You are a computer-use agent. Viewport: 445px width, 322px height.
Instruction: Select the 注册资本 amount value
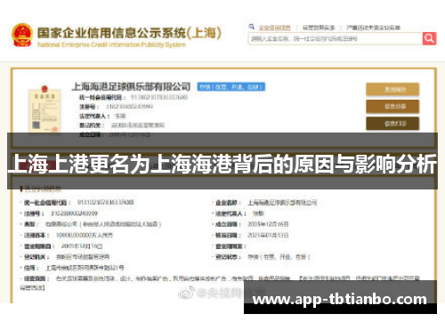85,235
